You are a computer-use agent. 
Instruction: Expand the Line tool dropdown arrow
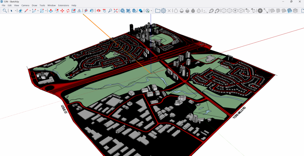(x=30, y=11)
